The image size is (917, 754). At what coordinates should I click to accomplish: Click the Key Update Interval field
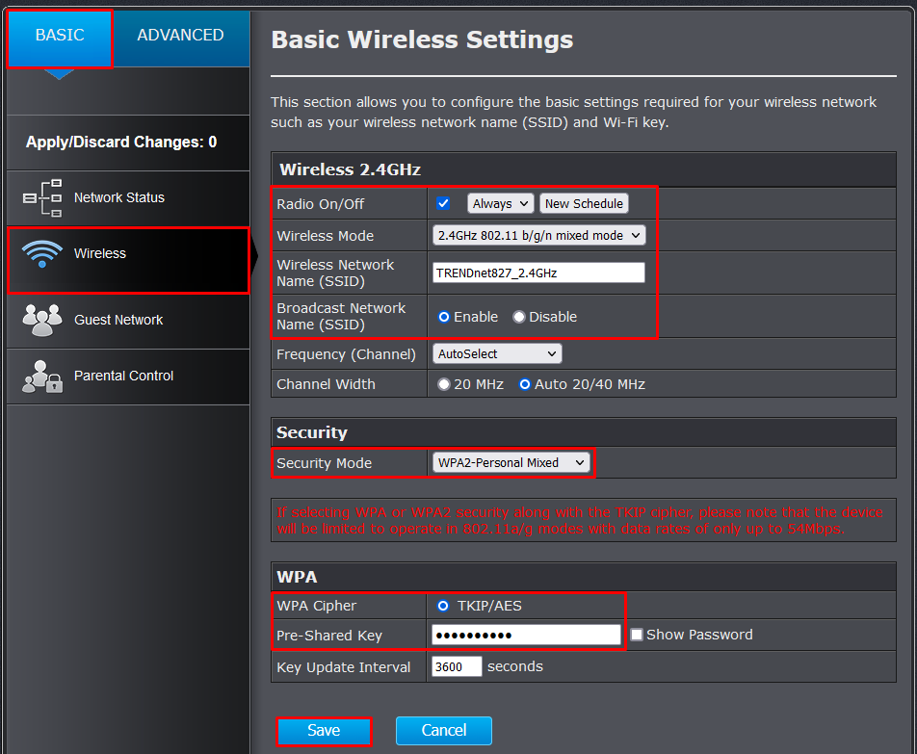pyautogui.click(x=457, y=666)
